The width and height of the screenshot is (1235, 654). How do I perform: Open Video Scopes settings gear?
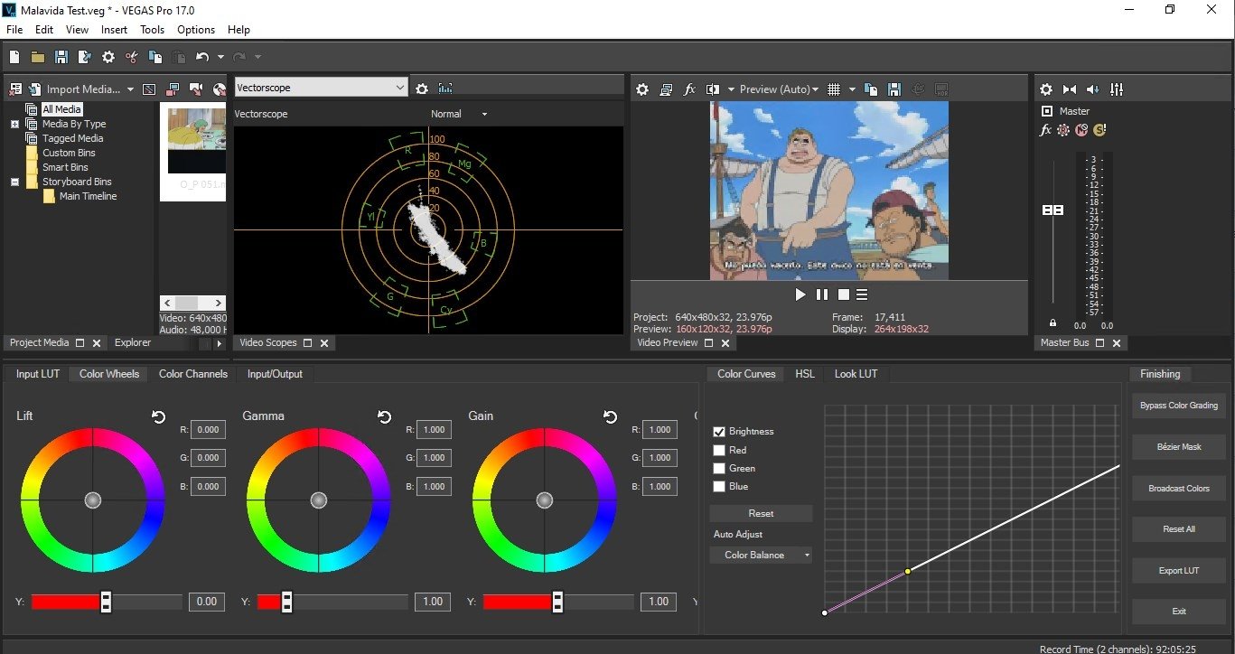(422, 89)
